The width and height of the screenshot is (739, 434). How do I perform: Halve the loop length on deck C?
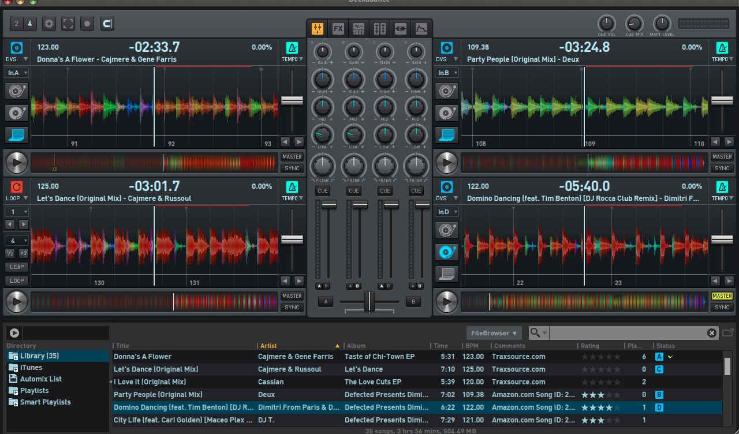10,253
